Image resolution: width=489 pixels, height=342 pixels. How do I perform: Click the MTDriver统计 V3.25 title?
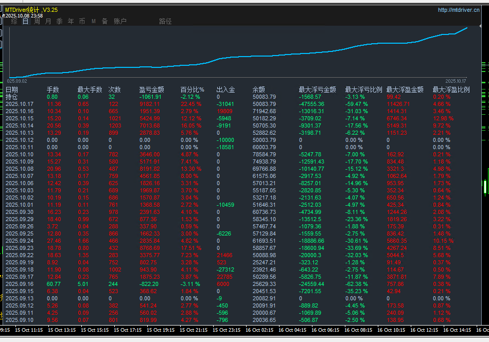click(x=32, y=10)
